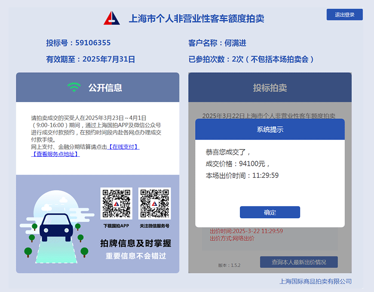Click the bid number 59106355 text
374x292 pixels.
(93, 43)
